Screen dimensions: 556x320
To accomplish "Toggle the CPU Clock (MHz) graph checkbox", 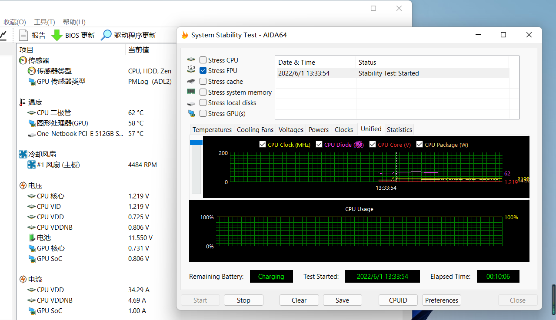I will pos(262,144).
